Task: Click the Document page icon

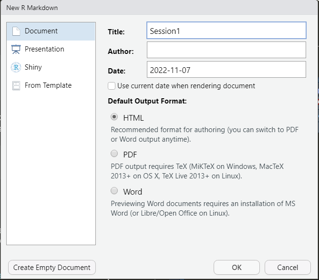Action: point(16,31)
